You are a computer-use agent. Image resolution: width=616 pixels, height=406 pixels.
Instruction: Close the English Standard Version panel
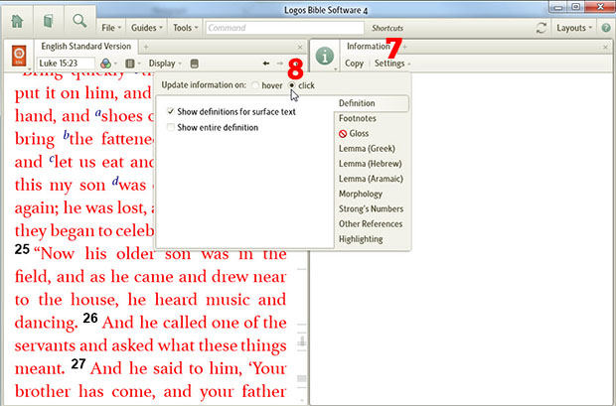point(300,47)
